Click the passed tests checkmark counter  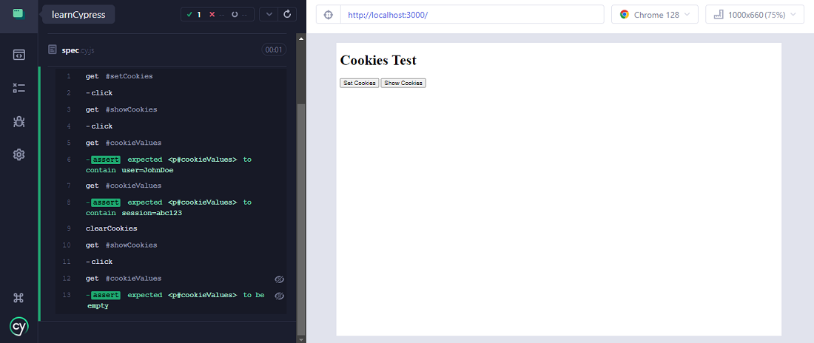coord(192,15)
